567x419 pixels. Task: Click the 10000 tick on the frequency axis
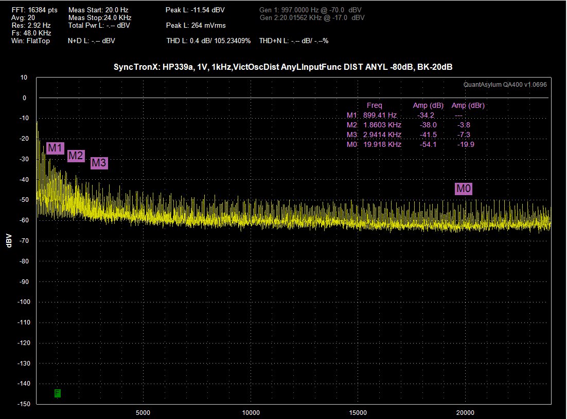click(x=251, y=412)
